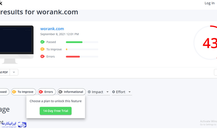
Task: Click the 14-Day Free Trial button
Action: point(56,111)
